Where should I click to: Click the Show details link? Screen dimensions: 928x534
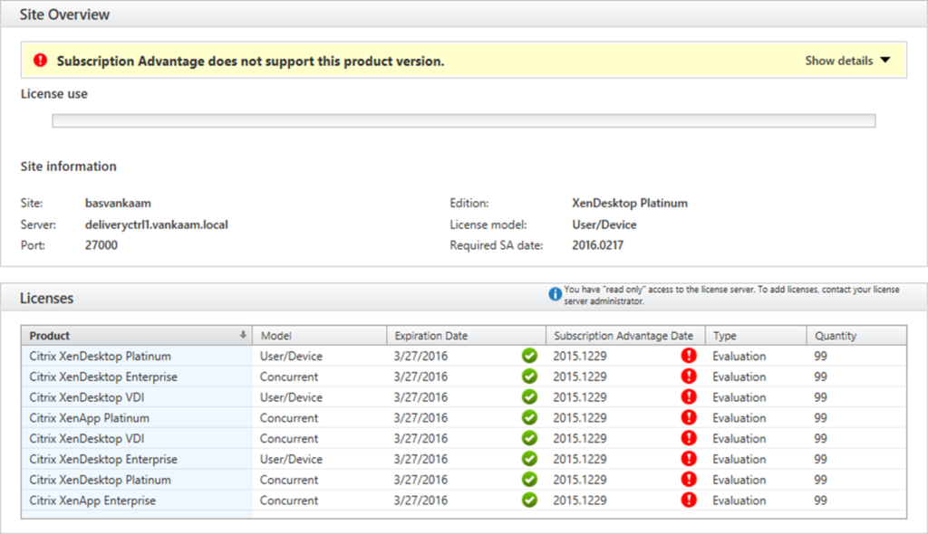838,61
